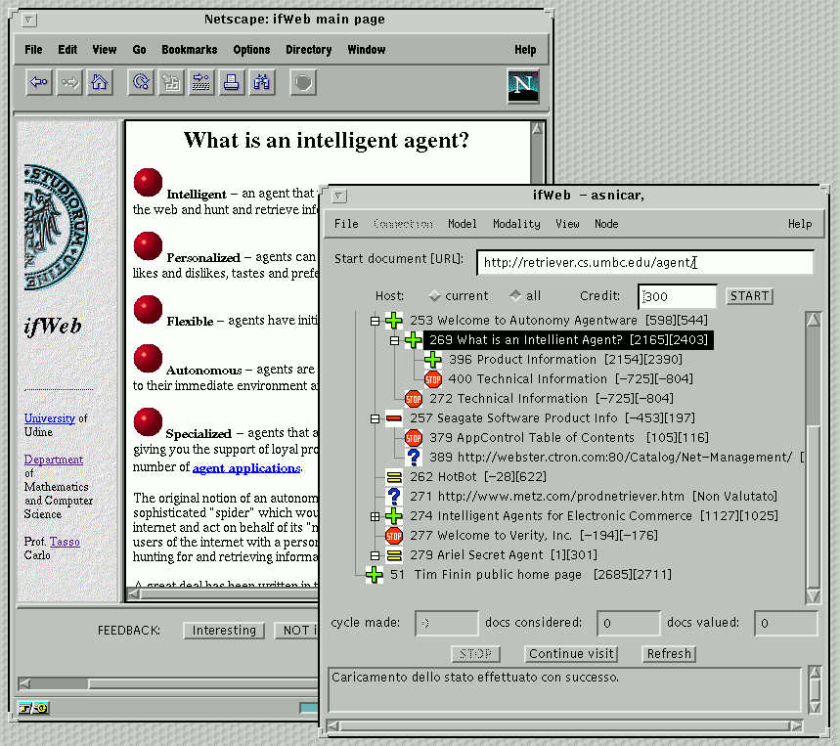The height and width of the screenshot is (746, 840).
Task: Open the File menu in the ifWeb window
Action: [346, 224]
